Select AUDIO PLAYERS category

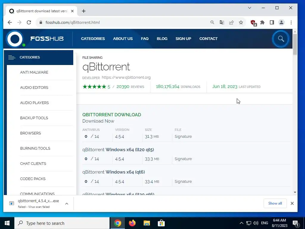click(35, 103)
